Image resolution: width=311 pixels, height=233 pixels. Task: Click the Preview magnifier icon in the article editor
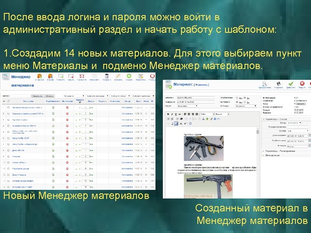click(265, 84)
